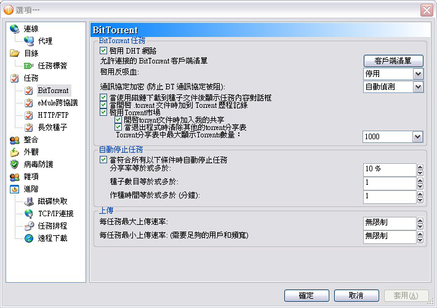Toggle 啓用 DHT 網路 checkbox

coord(103,51)
